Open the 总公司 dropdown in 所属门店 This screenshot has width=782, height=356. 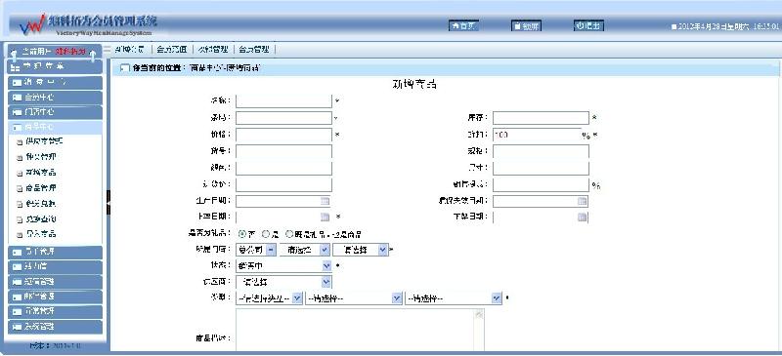click(x=256, y=250)
